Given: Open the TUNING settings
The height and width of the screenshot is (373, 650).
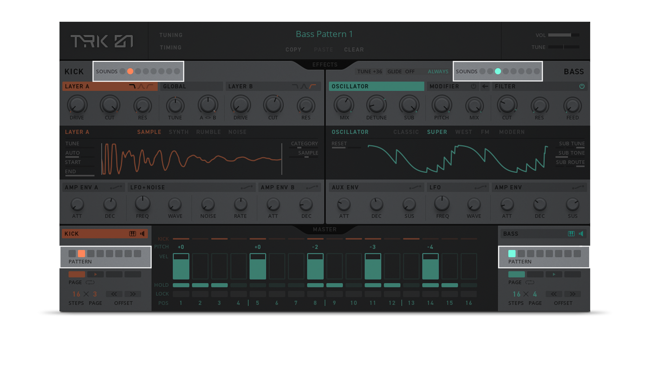Looking at the screenshot, I should coord(171,35).
